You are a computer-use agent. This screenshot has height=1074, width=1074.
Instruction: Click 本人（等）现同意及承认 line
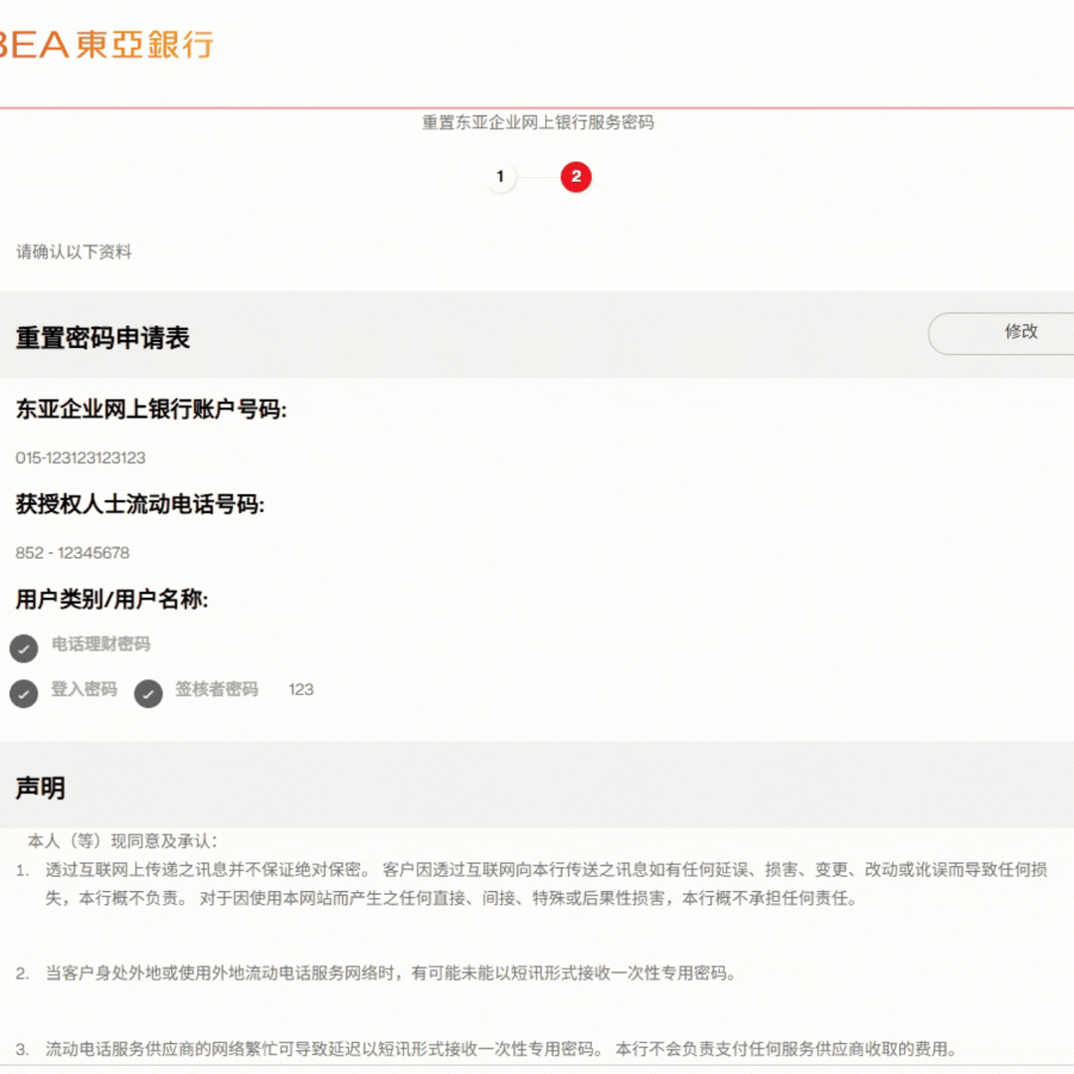122,840
